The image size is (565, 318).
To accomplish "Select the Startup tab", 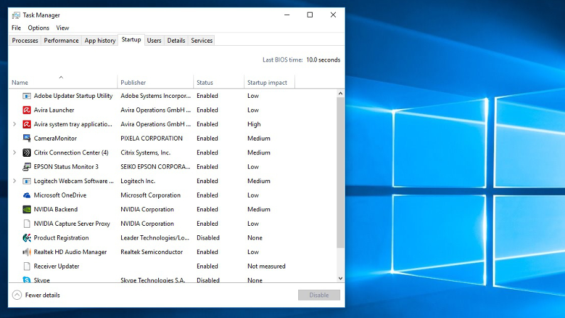I will pos(131,40).
